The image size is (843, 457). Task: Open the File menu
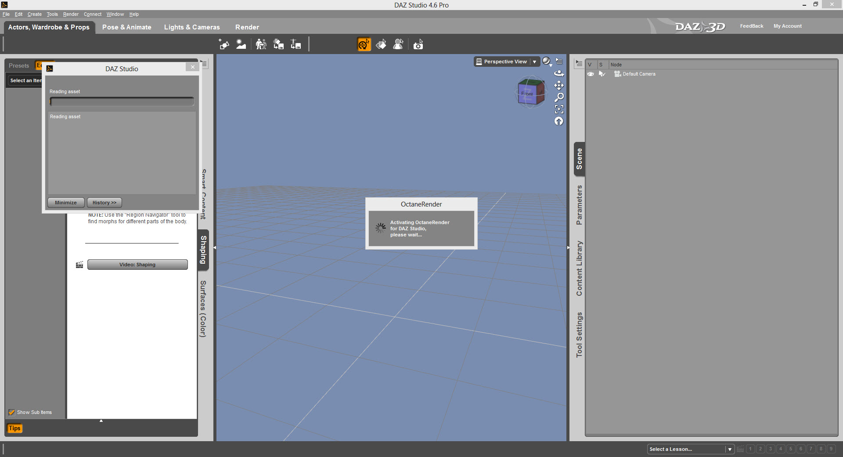point(6,14)
